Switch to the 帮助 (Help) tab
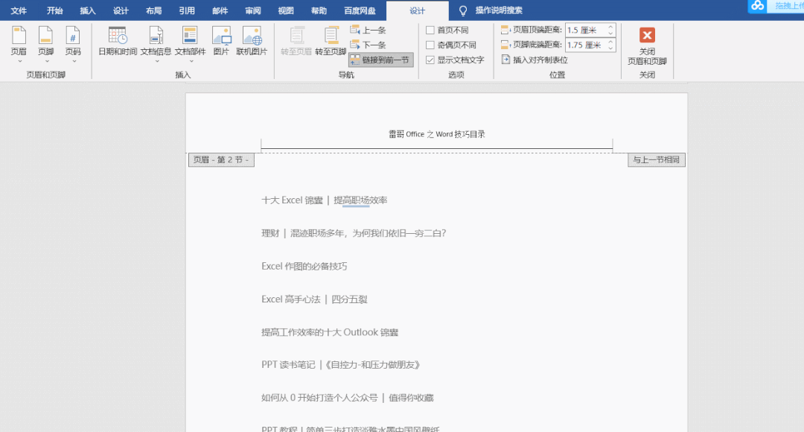The height and width of the screenshot is (432, 804). pos(319,10)
